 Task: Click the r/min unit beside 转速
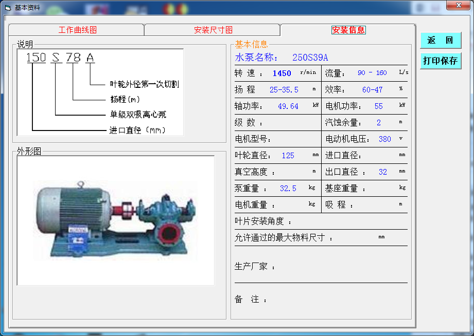(308, 72)
